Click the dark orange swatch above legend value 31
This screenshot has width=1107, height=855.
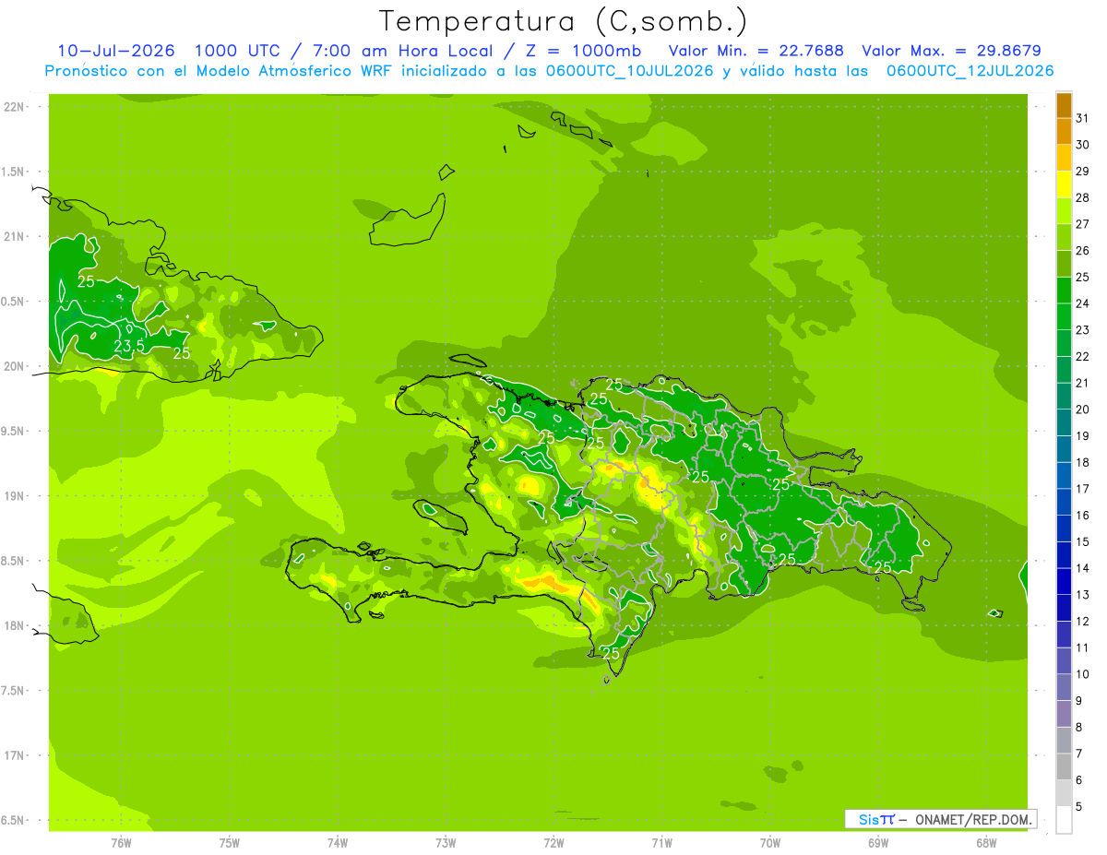tap(1064, 105)
